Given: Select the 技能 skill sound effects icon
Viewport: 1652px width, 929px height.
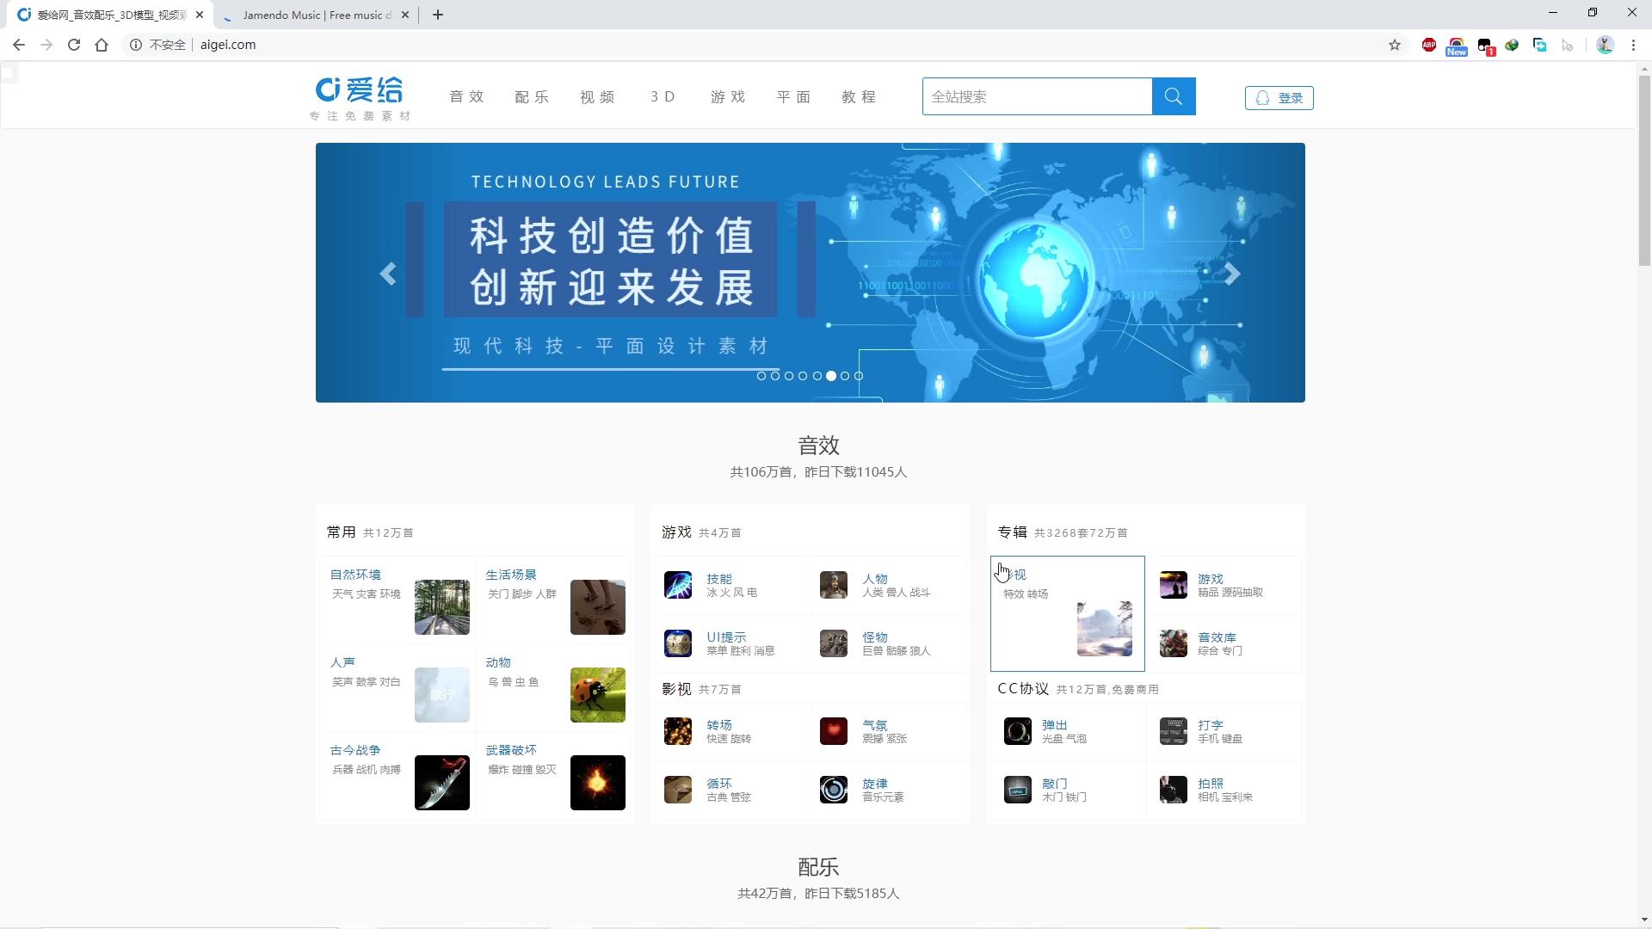Looking at the screenshot, I should click(x=678, y=585).
